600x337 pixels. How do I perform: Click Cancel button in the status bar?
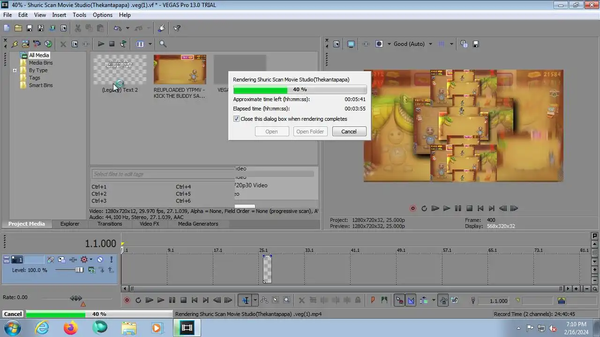click(x=13, y=314)
